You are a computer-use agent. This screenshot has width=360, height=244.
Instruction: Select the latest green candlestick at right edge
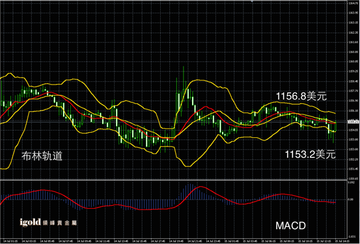(x=336, y=126)
